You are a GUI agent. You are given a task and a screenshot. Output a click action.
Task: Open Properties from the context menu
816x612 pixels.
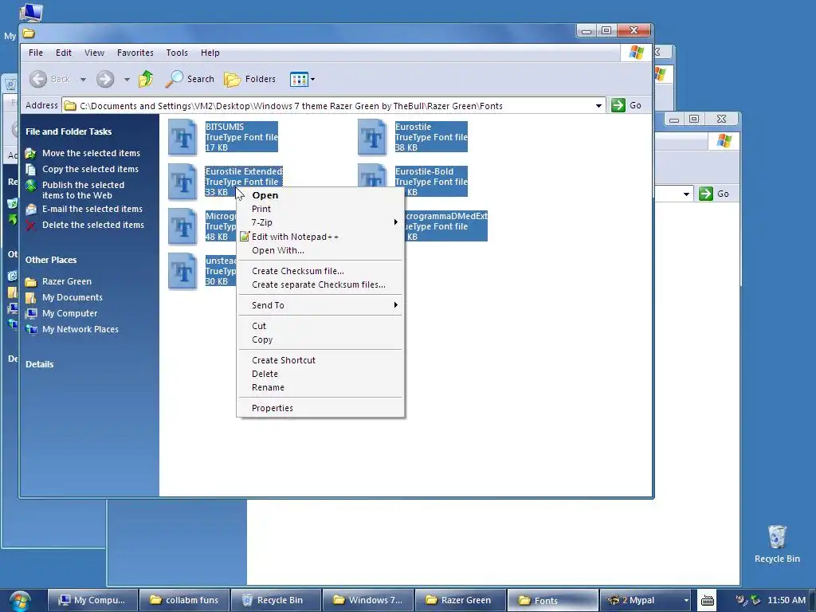point(320,408)
